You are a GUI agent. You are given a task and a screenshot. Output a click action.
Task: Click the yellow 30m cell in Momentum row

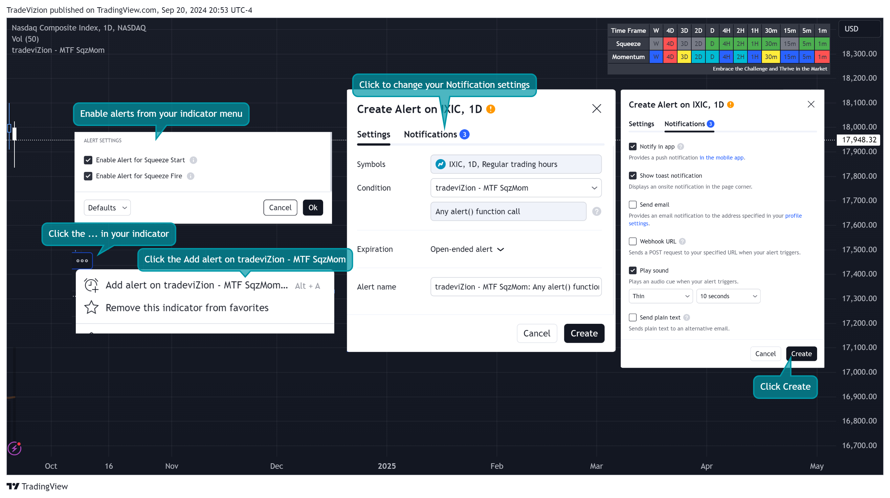point(771,57)
